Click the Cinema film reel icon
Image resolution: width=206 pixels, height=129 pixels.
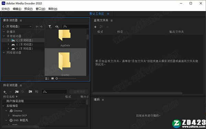(x=11, y=111)
